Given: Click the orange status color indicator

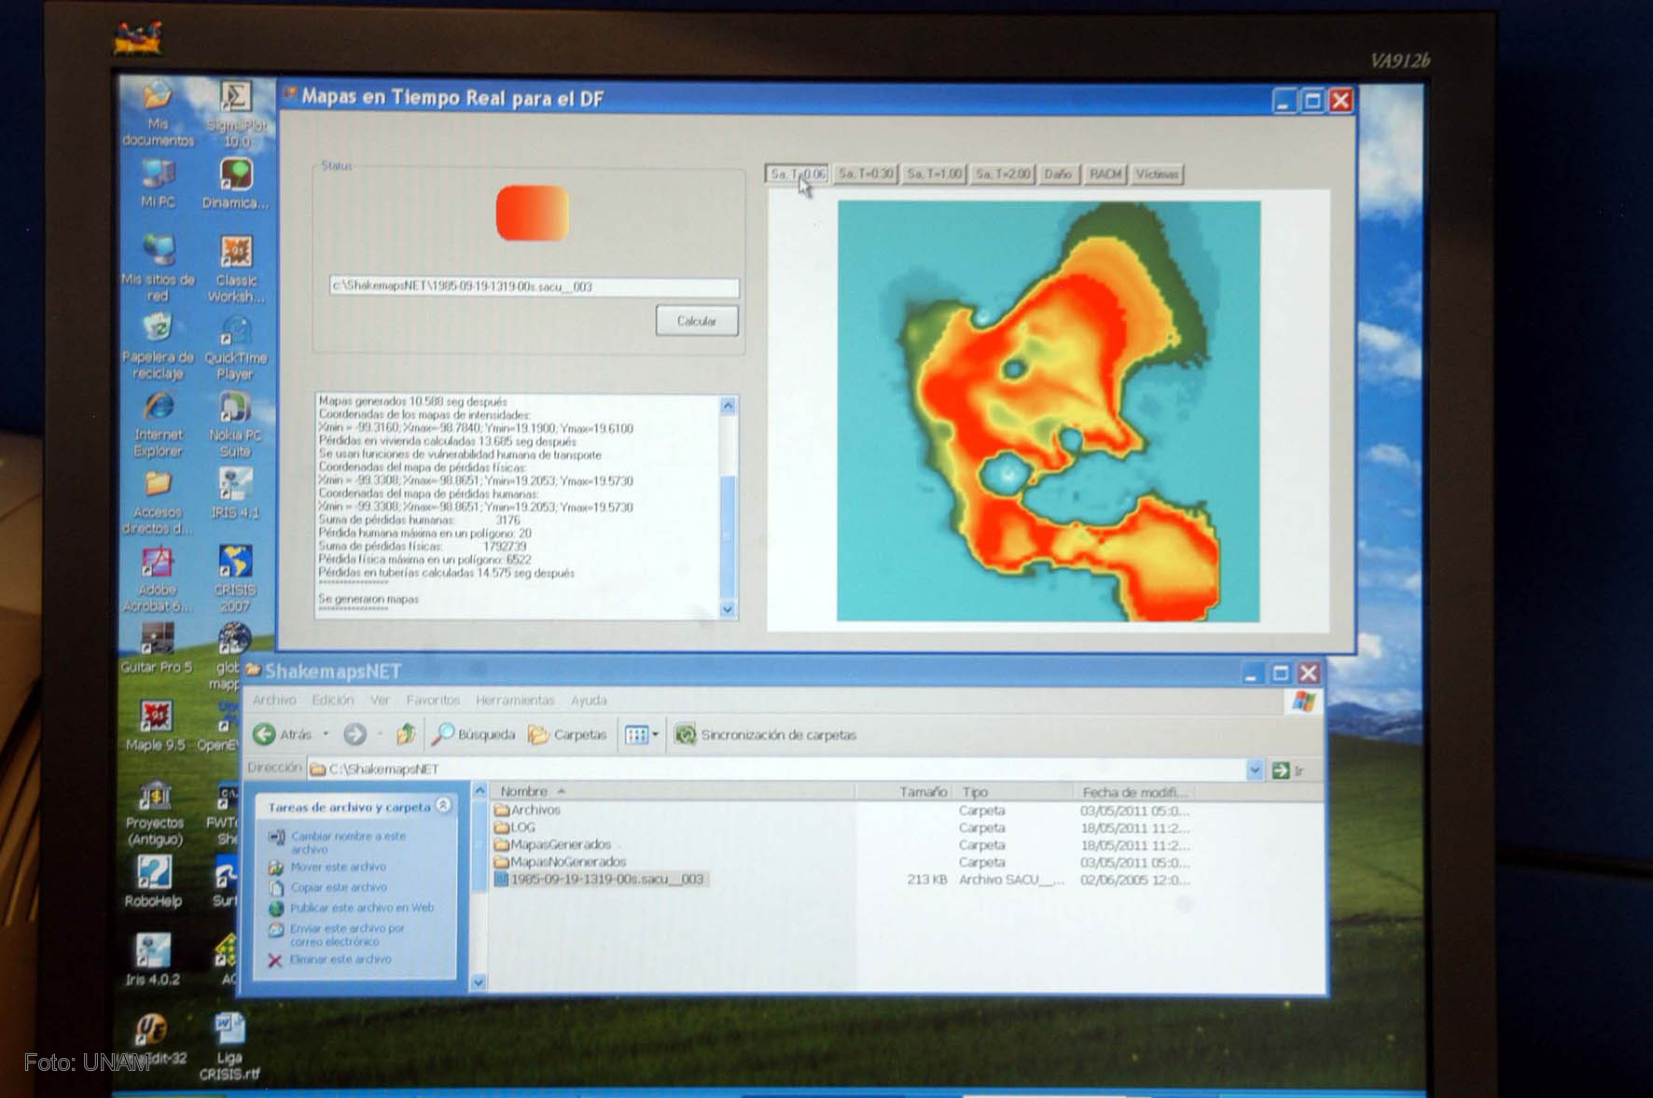Looking at the screenshot, I should pyautogui.click(x=532, y=214).
